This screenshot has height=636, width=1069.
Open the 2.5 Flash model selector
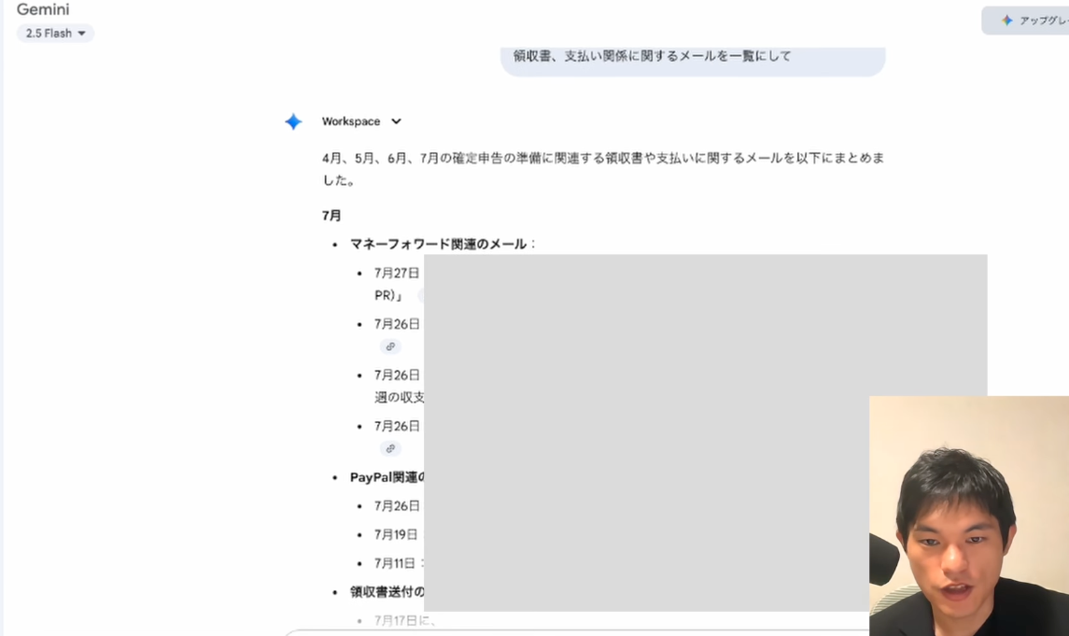[55, 34]
